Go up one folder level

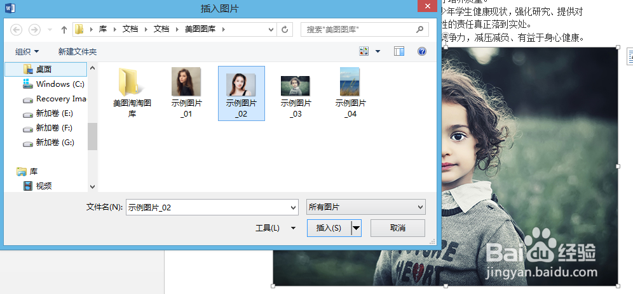64,29
